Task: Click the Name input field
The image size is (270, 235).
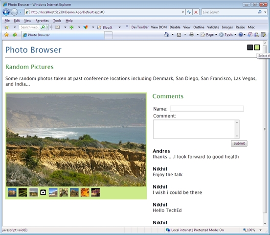Action: 207,109
